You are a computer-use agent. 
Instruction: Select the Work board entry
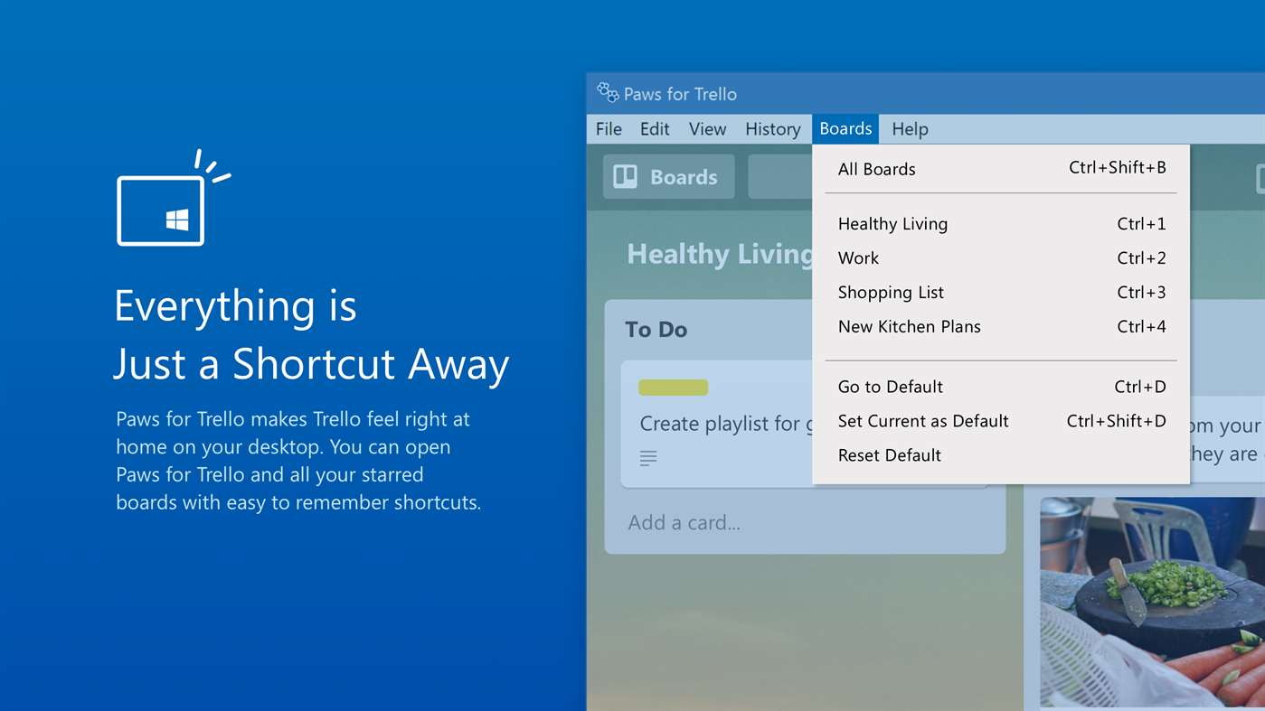1001,258
